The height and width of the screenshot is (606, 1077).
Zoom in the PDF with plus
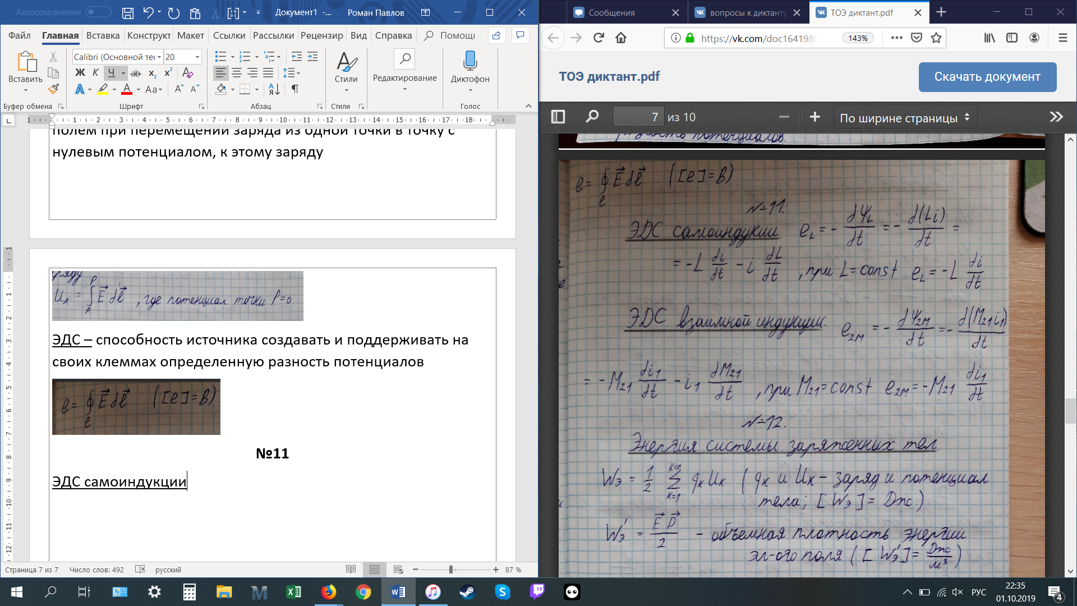click(815, 117)
